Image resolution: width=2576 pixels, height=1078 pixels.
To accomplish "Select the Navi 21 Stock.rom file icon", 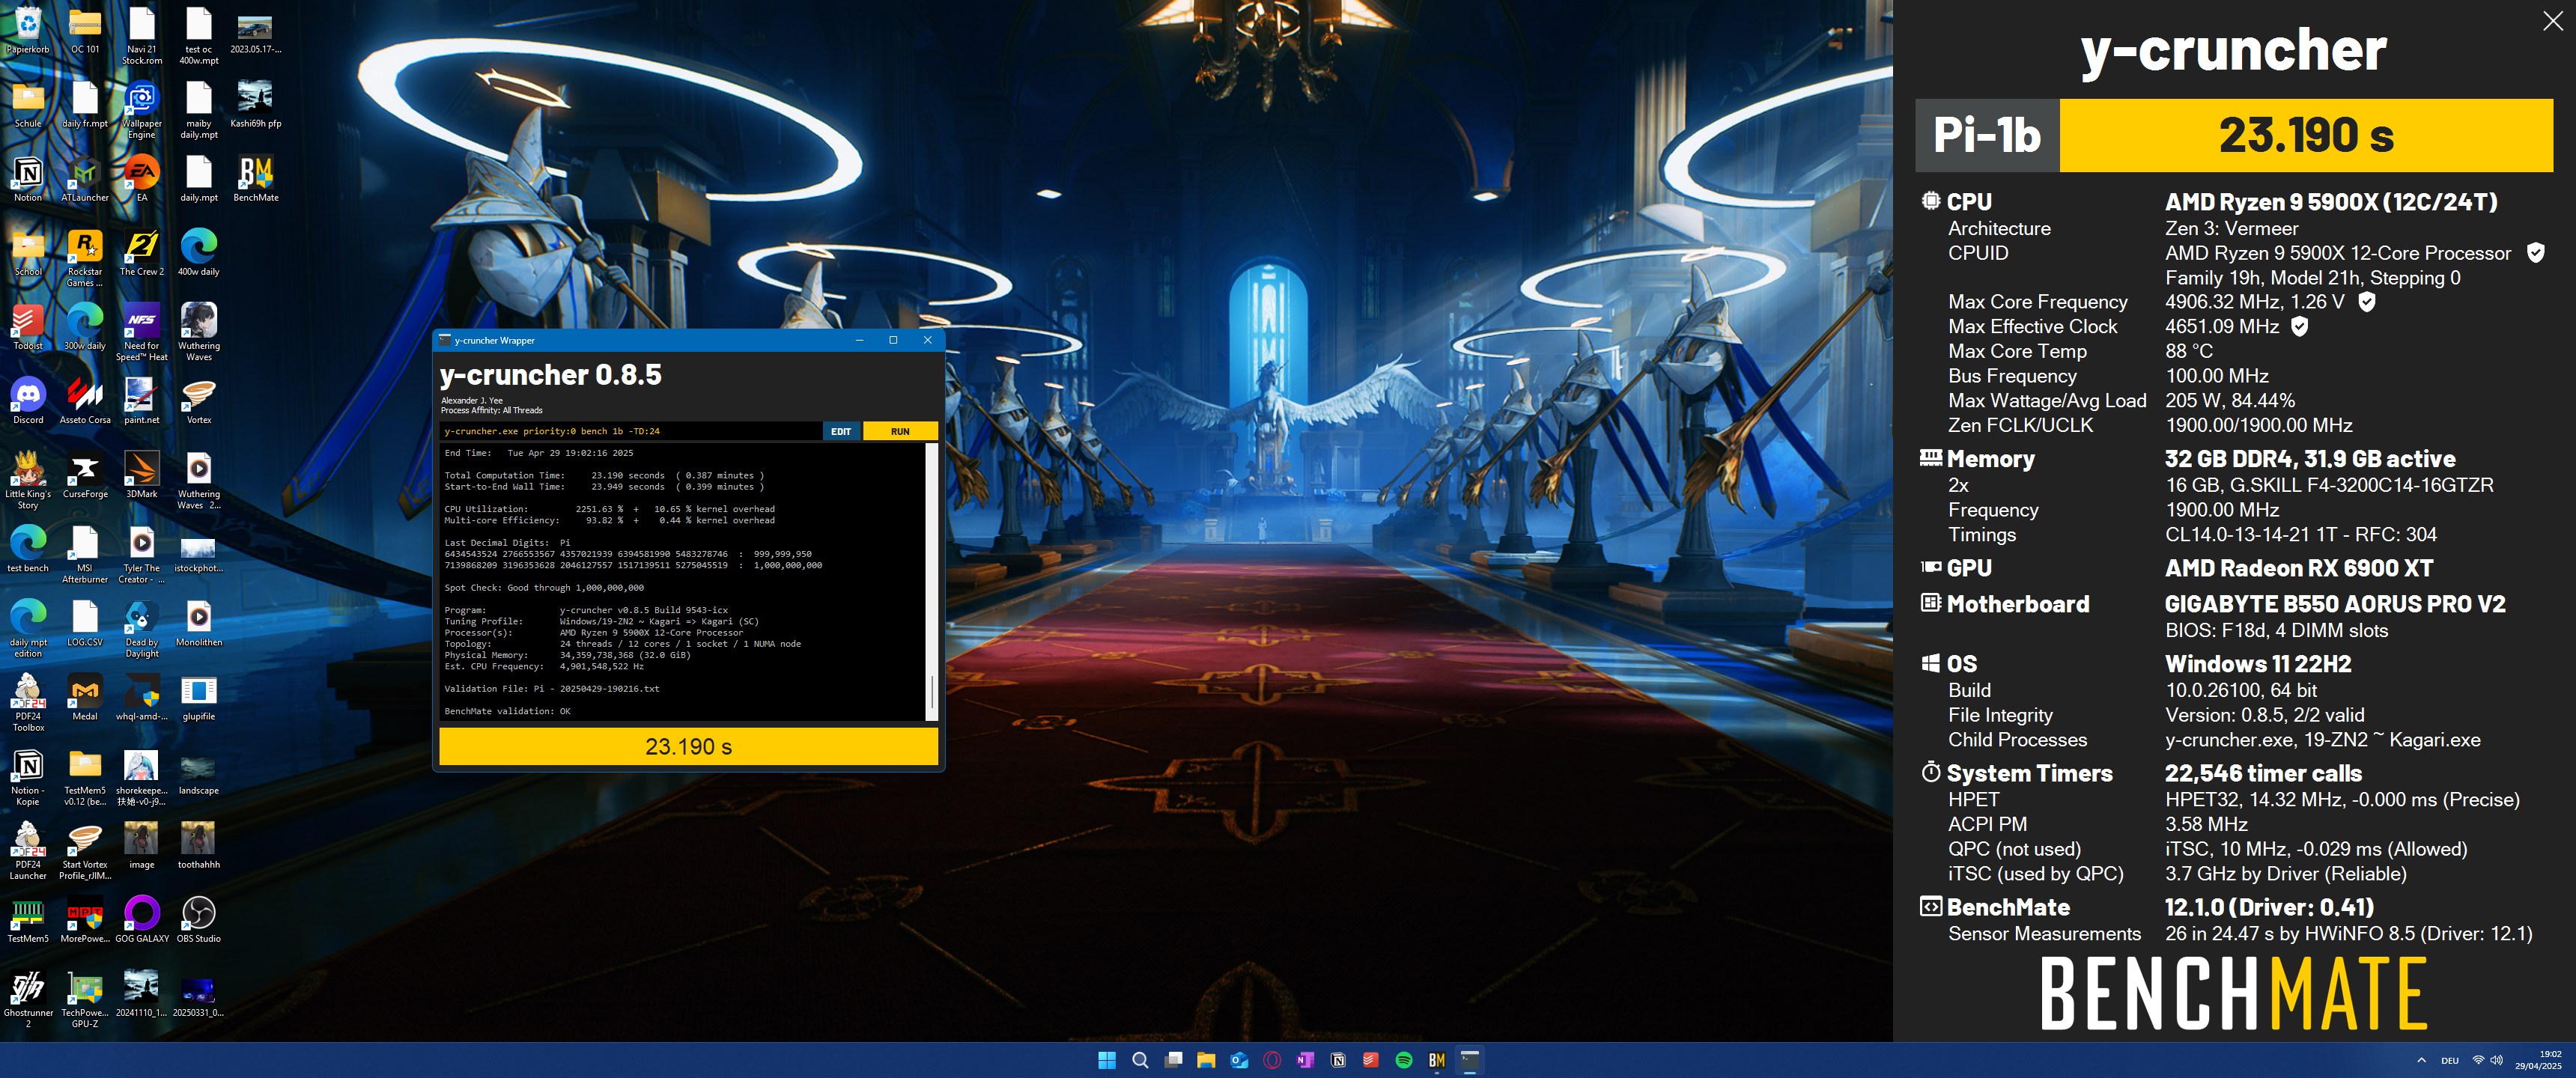I will click(142, 37).
